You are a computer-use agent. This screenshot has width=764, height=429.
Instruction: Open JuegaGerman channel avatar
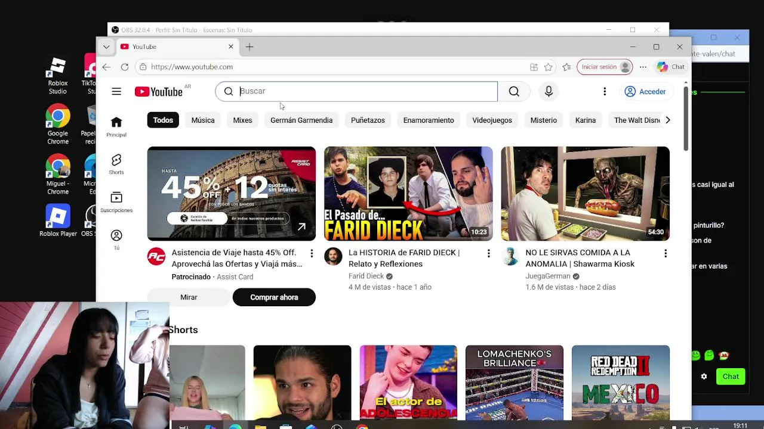coord(510,257)
